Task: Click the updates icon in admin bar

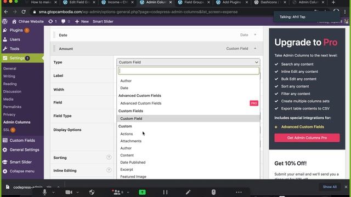Action: pos(53,21)
